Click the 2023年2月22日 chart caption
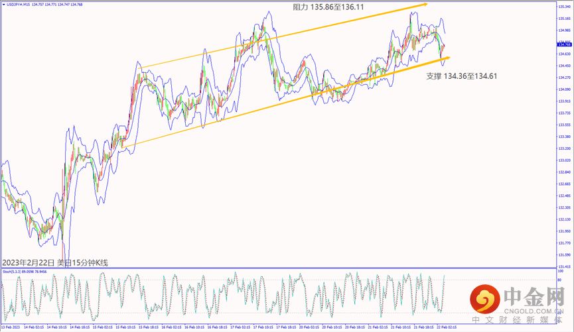574x332 pixels. click(x=55, y=263)
